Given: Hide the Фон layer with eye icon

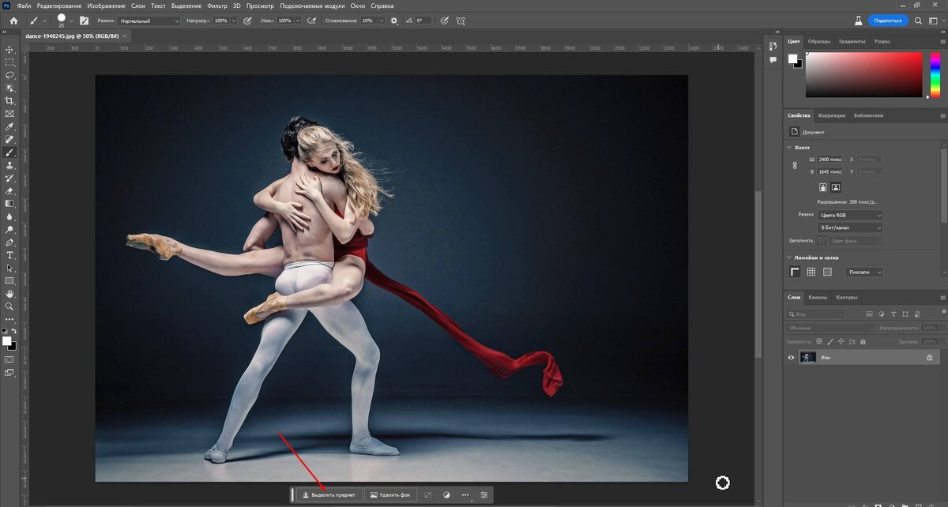Looking at the screenshot, I should pos(791,358).
